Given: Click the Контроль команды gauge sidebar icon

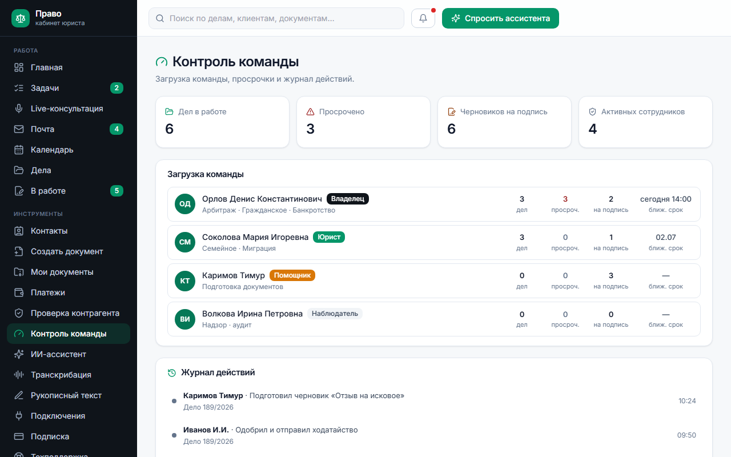Looking at the screenshot, I should point(19,334).
